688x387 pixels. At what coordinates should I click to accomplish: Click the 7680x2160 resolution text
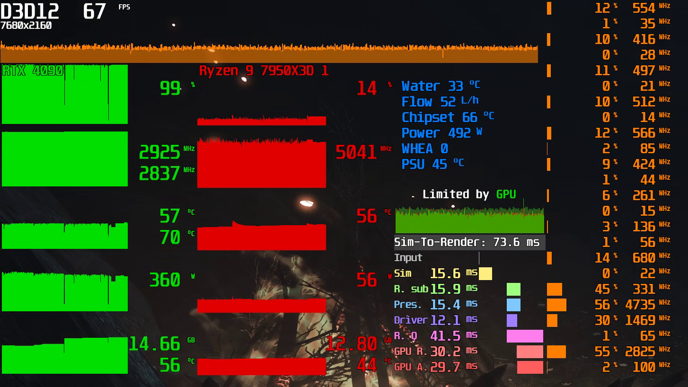pos(26,26)
